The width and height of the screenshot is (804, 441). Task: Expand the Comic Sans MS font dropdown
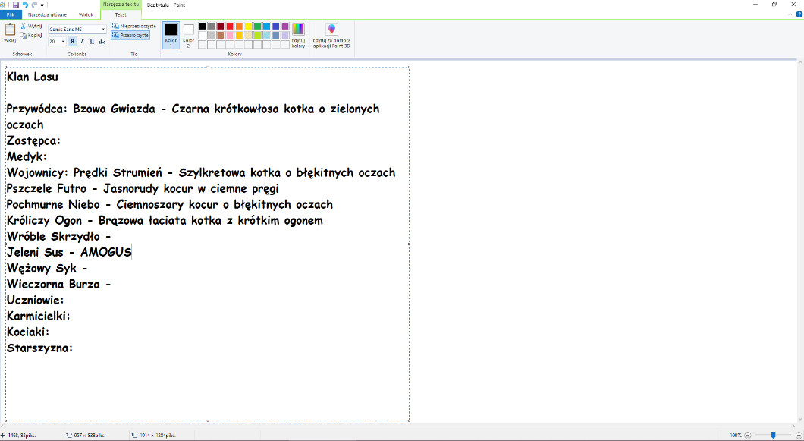pos(103,30)
